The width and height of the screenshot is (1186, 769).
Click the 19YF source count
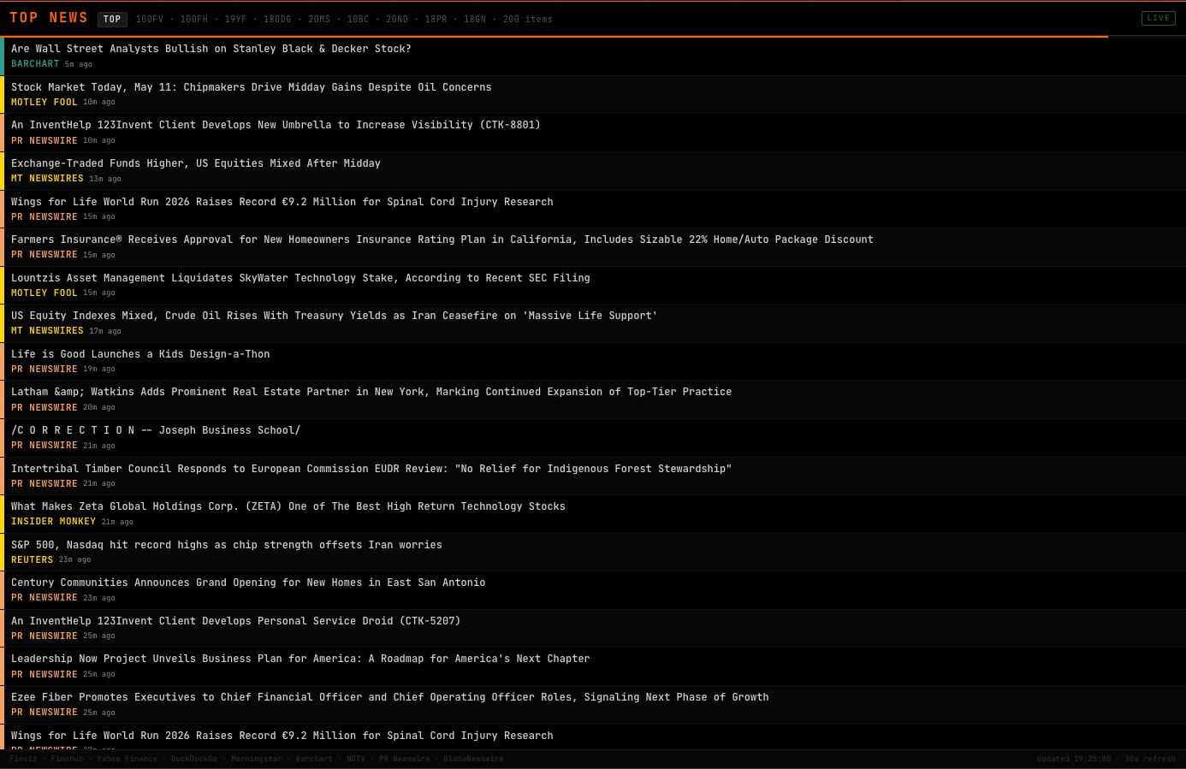pyautogui.click(x=235, y=19)
